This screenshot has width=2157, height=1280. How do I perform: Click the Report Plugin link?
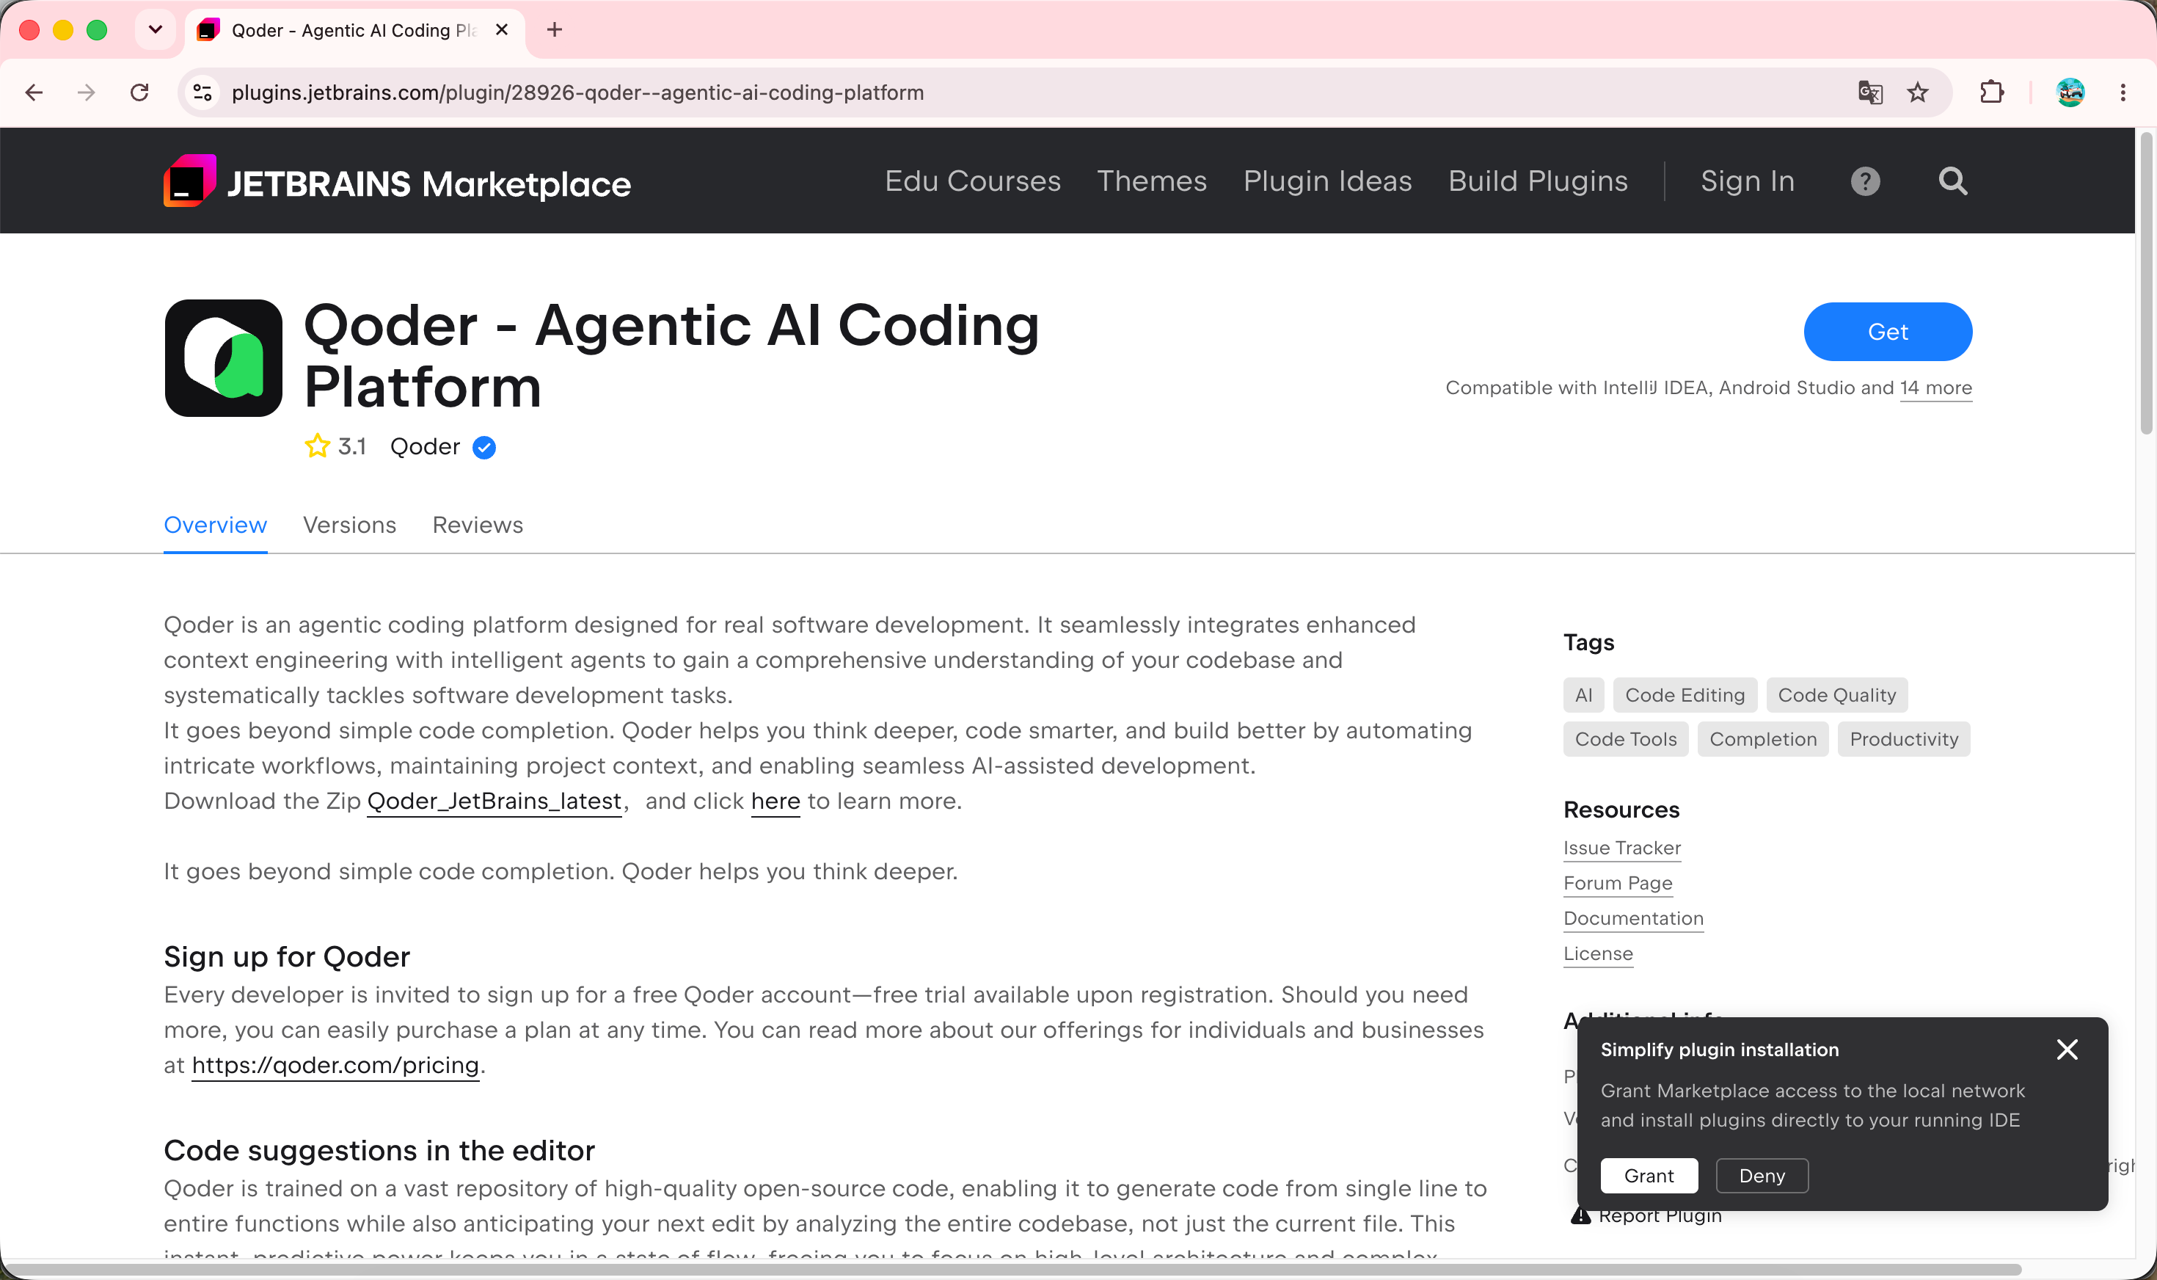point(1660,1216)
